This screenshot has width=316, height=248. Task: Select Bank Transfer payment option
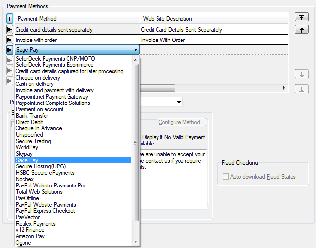click(x=32, y=116)
